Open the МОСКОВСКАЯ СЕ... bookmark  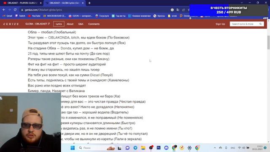point(54,16)
